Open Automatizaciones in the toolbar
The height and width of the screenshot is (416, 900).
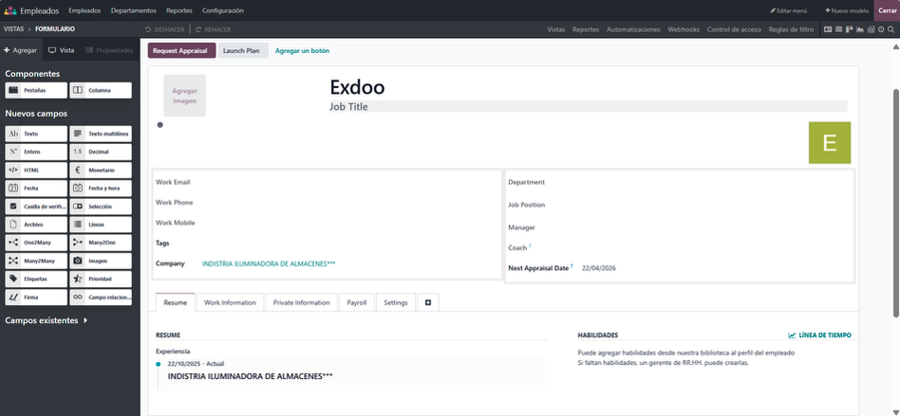pos(633,29)
